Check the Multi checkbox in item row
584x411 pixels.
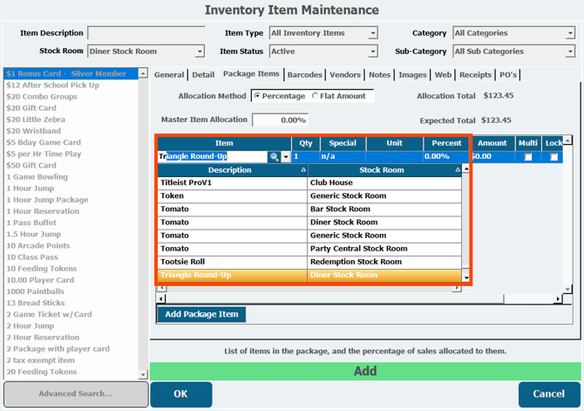coord(527,157)
